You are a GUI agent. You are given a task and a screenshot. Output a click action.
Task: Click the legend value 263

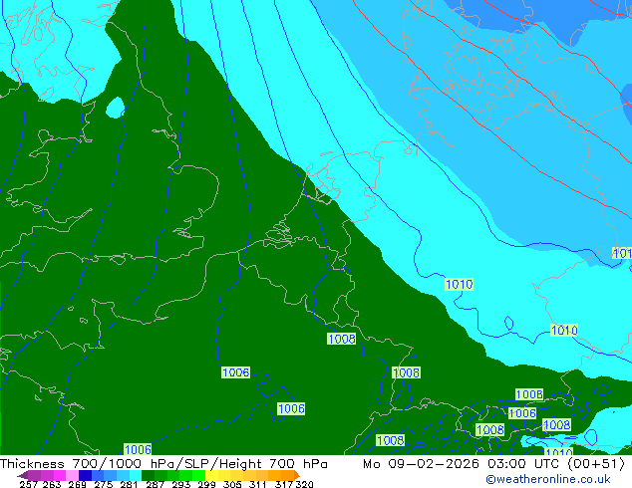click(x=52, y=484)
